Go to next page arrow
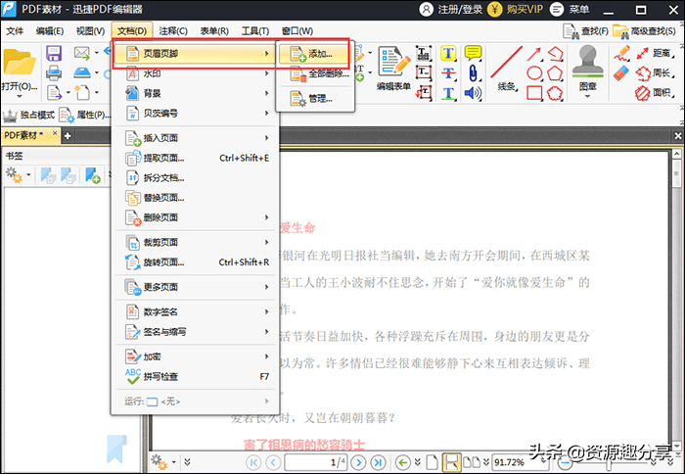The width and height of the screenshot is (685, 474). point(358,462)
